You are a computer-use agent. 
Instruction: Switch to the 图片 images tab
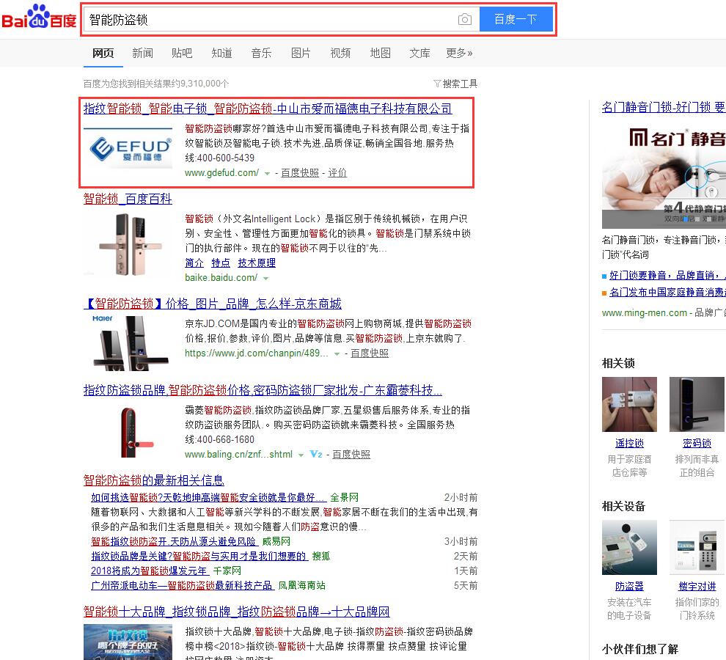click(x=301, y=53)
